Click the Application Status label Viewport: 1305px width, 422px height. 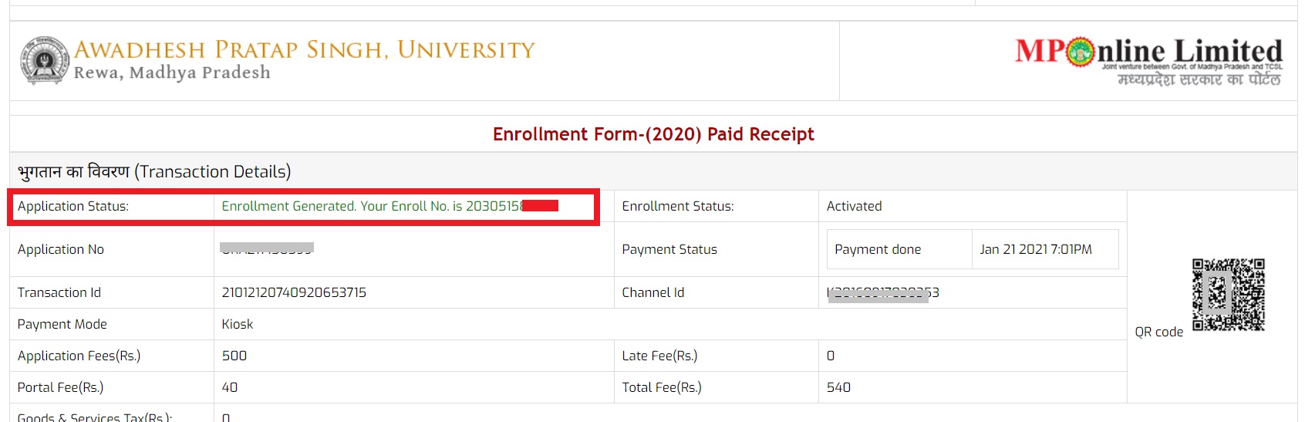pyautogui.click(x=73, y=206)
